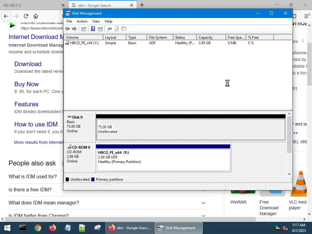
Task: Click the muted speaker tray icon
Action: 285,228
